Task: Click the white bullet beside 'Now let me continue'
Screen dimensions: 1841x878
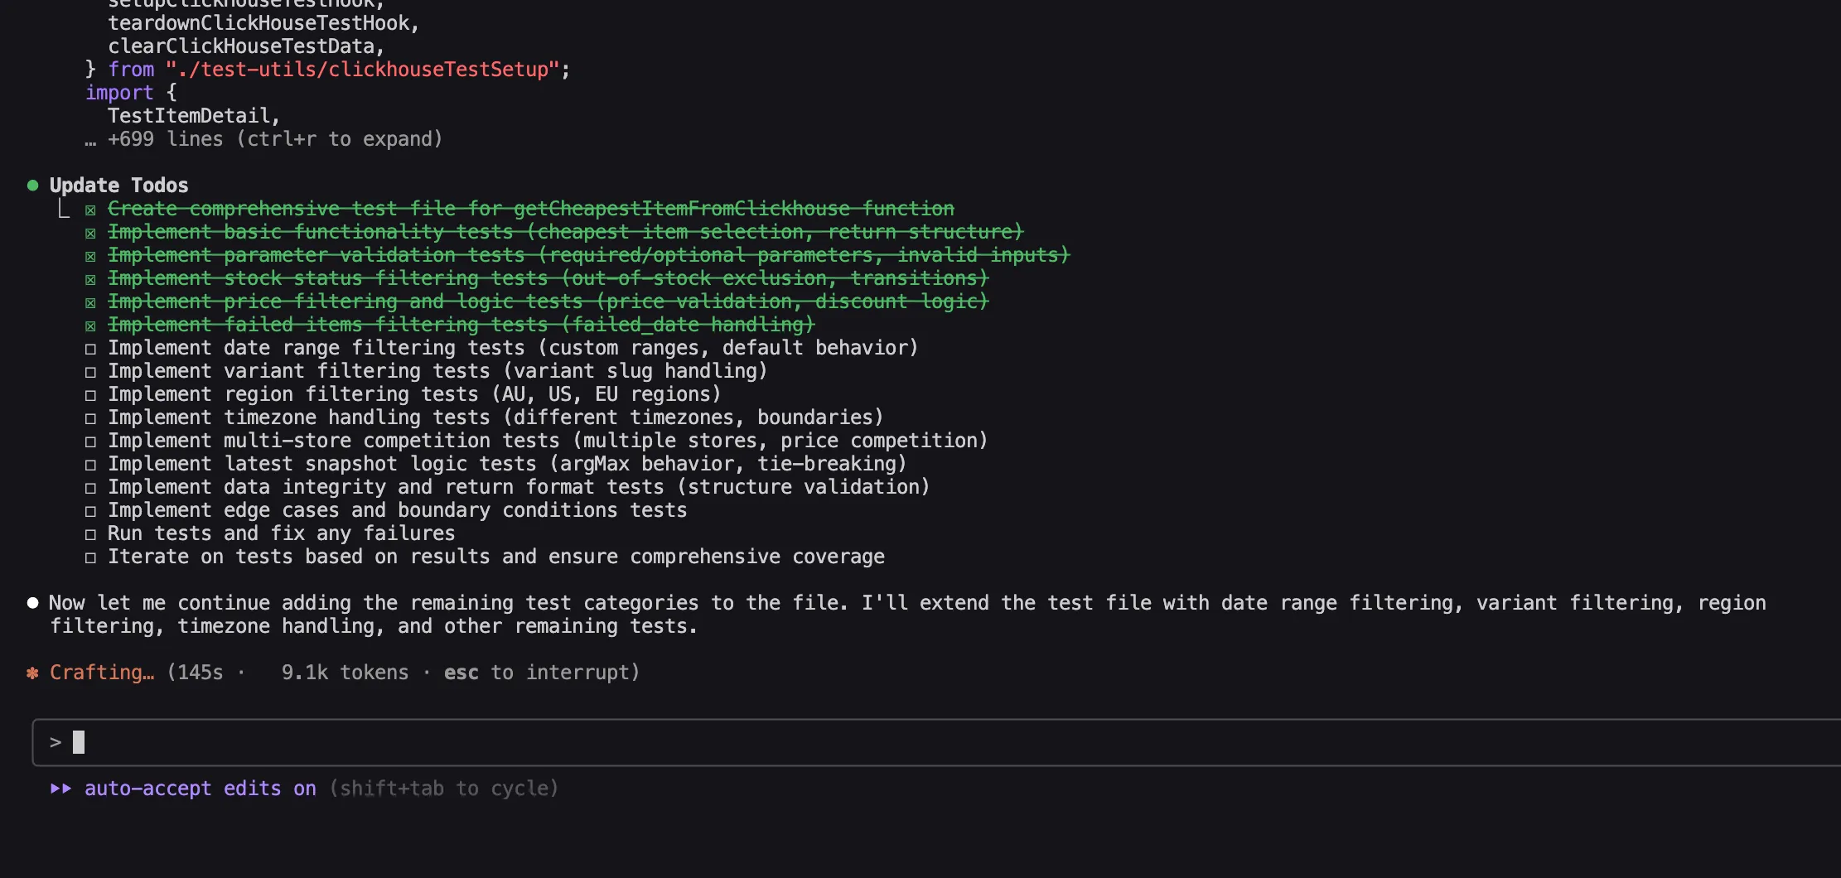Action: click(33, 603)
